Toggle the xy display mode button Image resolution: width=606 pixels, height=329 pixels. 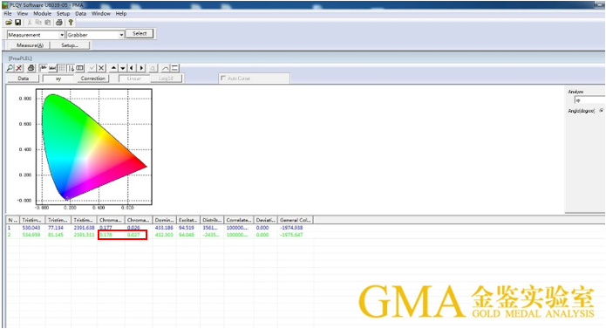click(58, 79)
